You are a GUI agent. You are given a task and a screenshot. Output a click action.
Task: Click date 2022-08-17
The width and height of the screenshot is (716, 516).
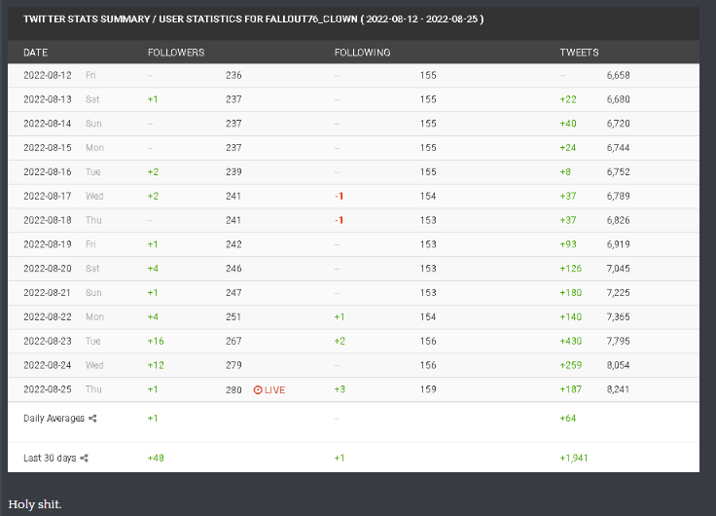pyautogui.click(x=48, y=197)
